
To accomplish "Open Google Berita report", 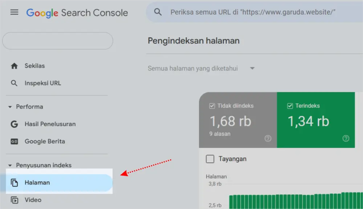I will point(45,142).
